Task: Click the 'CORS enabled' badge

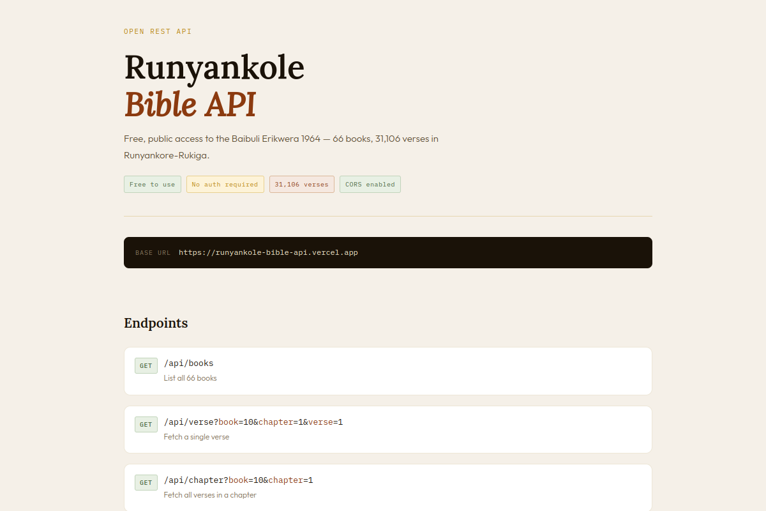Action: coord(370,184)
